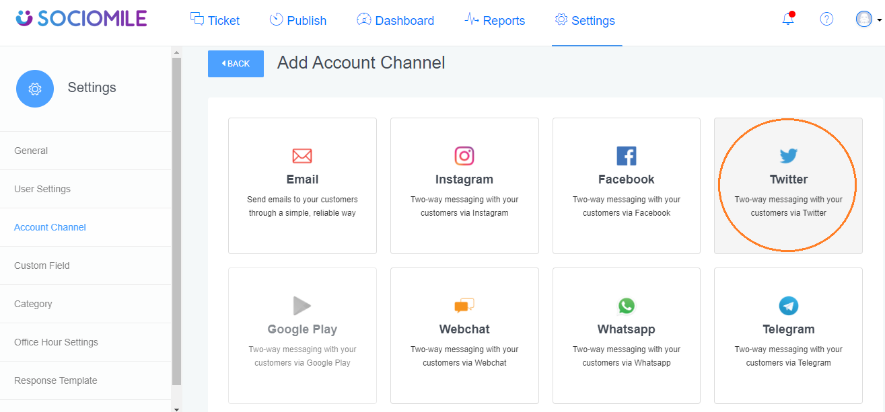Click the sidebar scrollbar thumb
The image size is (885, 412).
pos(177,222)
